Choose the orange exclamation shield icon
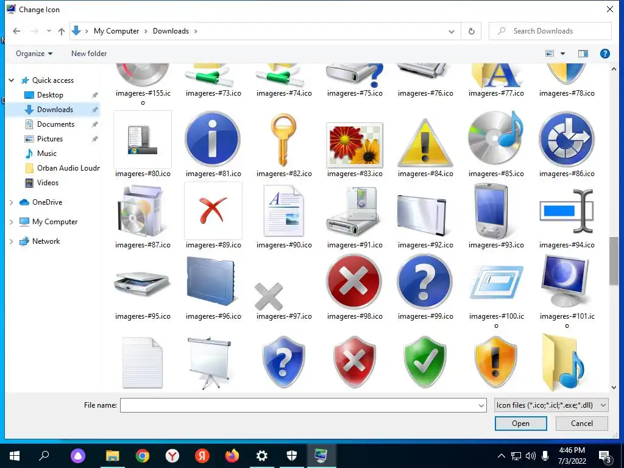Viewport: 624px width, 468px height. point(495,362)
